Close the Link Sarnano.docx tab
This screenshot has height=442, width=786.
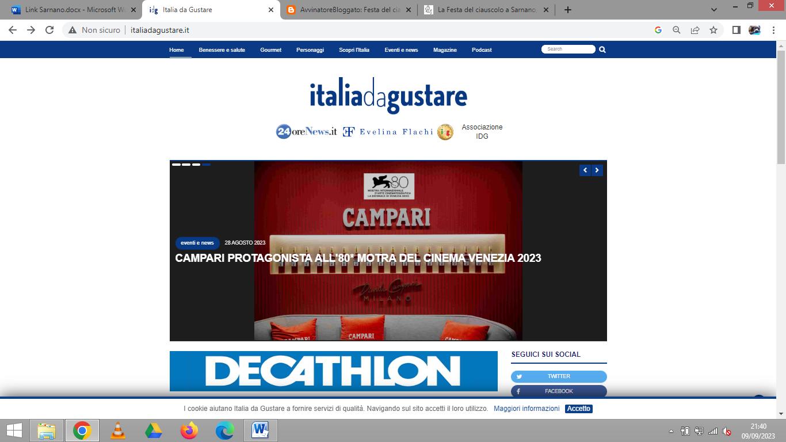tap(133, 10)
